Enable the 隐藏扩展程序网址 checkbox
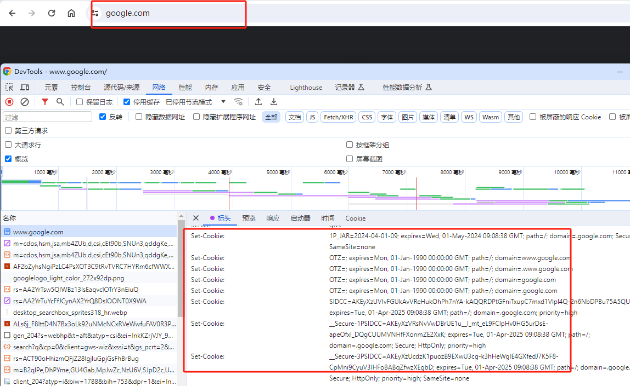This screenshot has height=386, width=630. [x=196, y=117]
